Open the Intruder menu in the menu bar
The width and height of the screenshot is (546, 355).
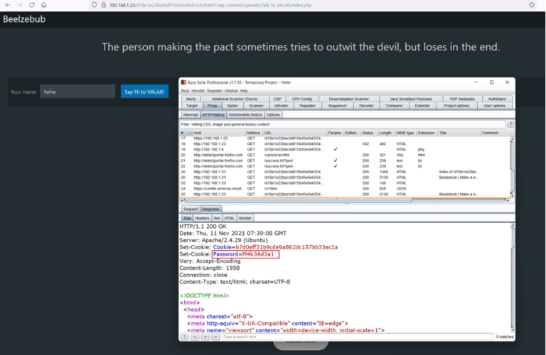pos(199,91)
